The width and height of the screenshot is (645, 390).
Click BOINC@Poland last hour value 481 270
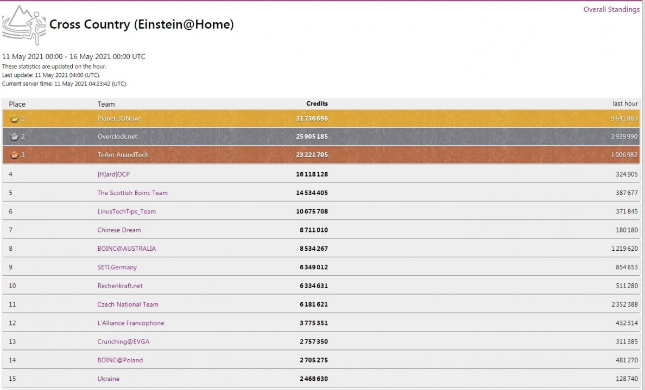tap(627, 360)
